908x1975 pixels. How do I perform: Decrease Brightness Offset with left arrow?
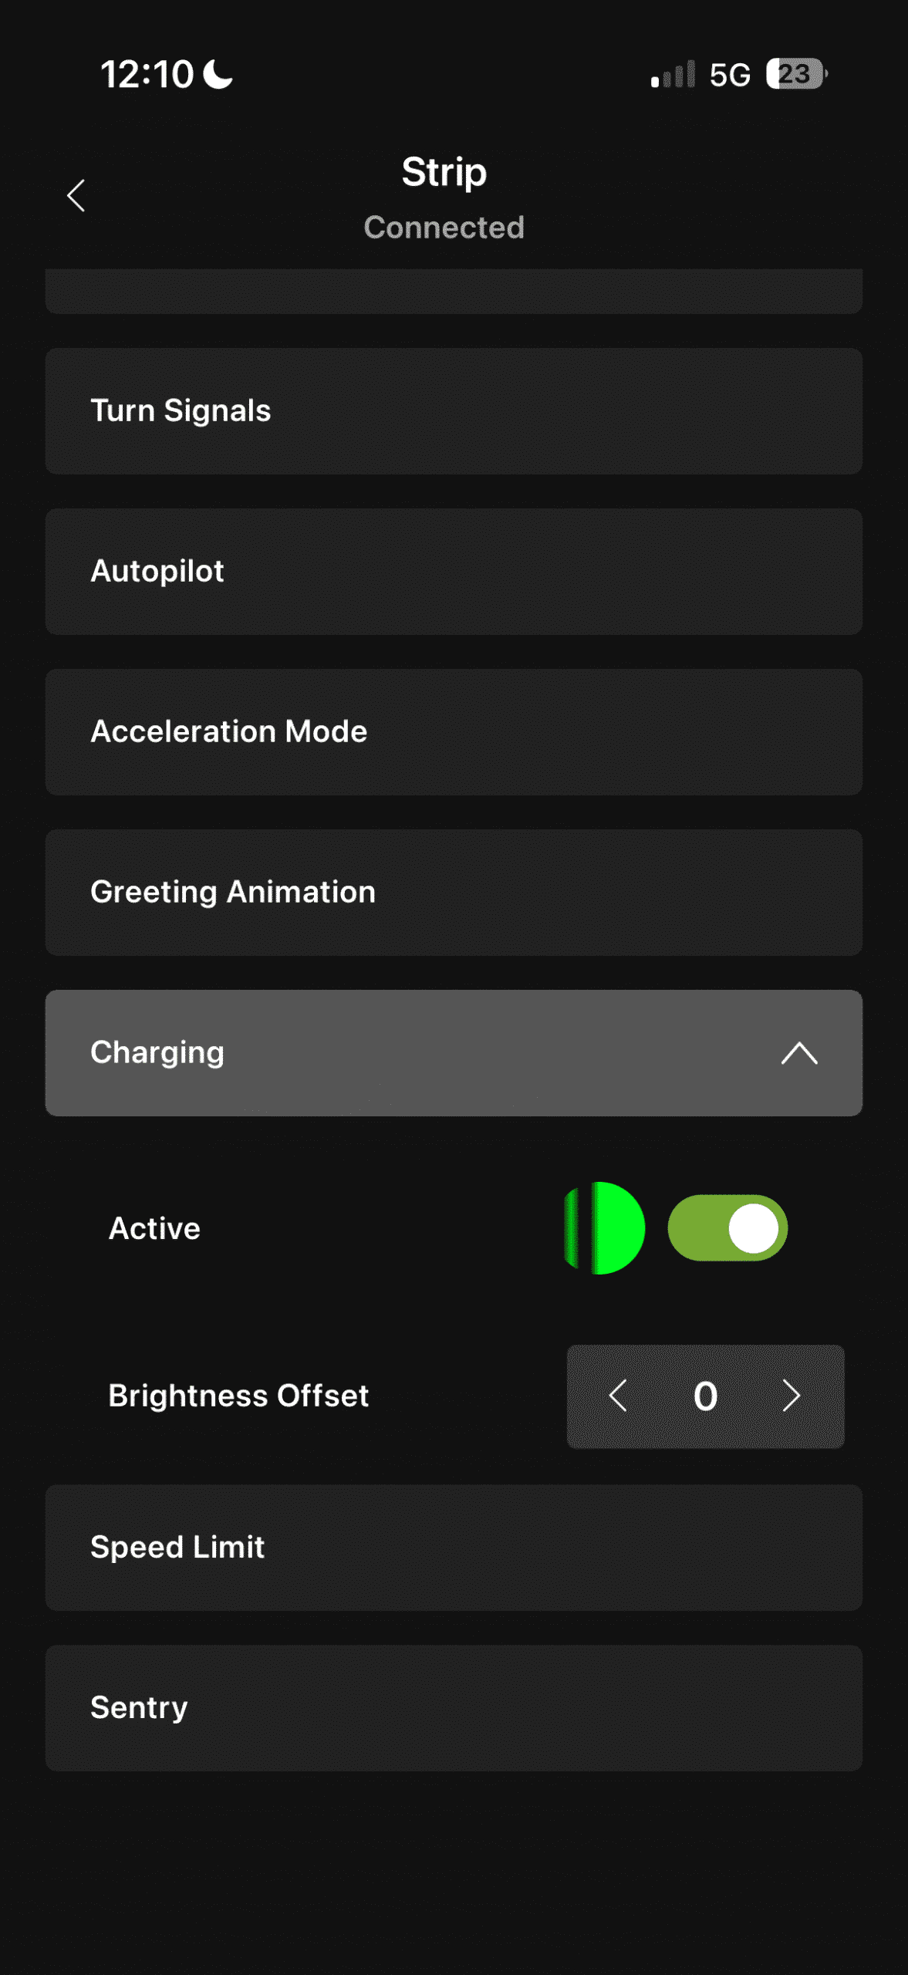click(x=618, y=1396)
